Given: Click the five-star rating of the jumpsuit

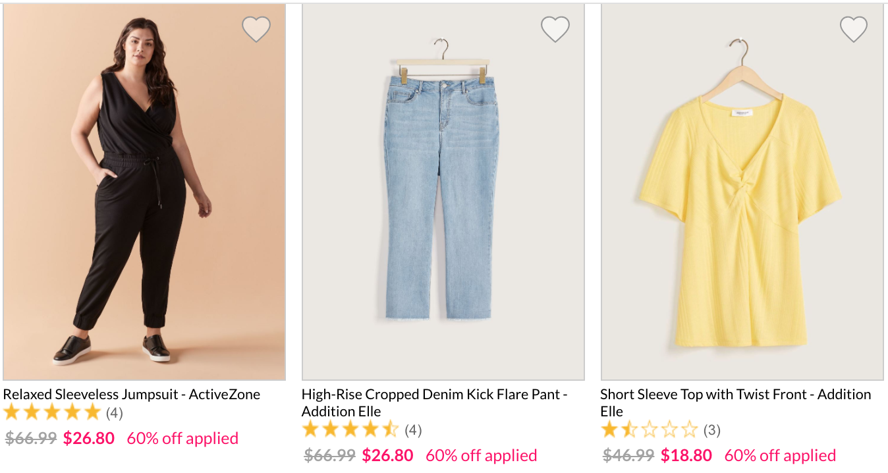Looking at the screenshot, I should point(52,413).
